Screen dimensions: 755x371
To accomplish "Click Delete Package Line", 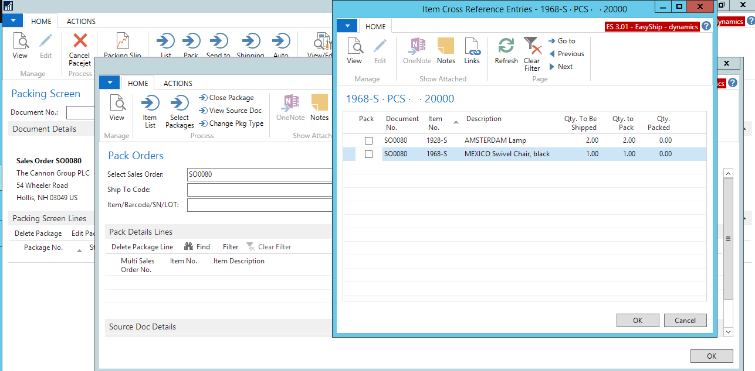I will pyautogui.click(x=143, y=247).
